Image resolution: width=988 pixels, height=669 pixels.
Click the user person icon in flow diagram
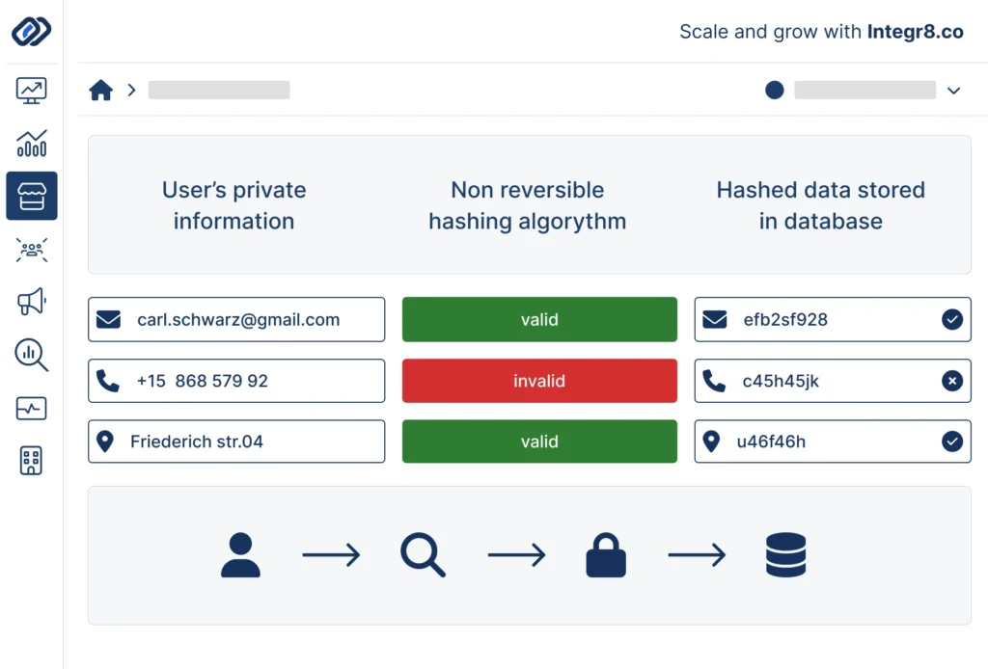click(240, 555)
